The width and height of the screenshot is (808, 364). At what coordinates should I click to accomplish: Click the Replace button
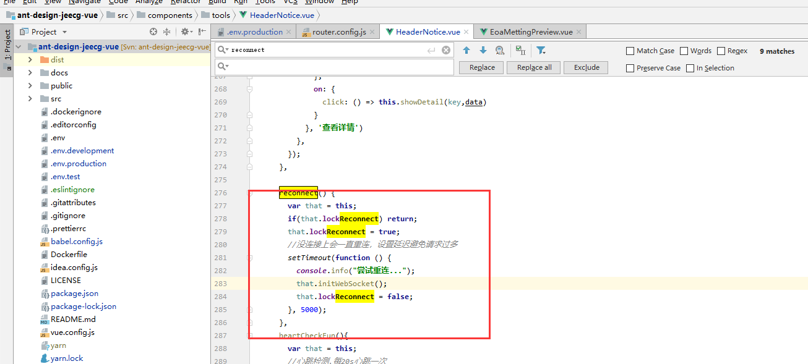click(482, 67)
